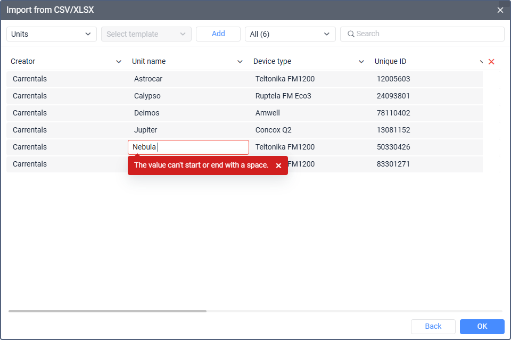This screenshot has width=511, height=340.
Task: Open the Unit name column chevron
Action: (x=240, y=62)
